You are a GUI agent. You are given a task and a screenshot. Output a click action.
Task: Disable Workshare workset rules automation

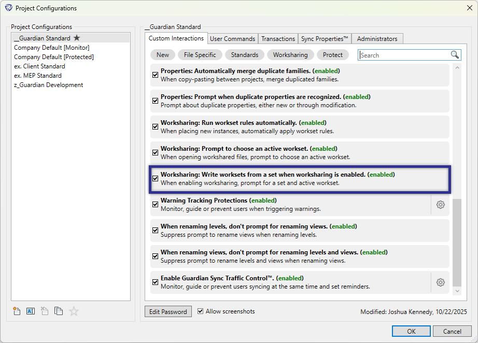[x=155, y=126]
